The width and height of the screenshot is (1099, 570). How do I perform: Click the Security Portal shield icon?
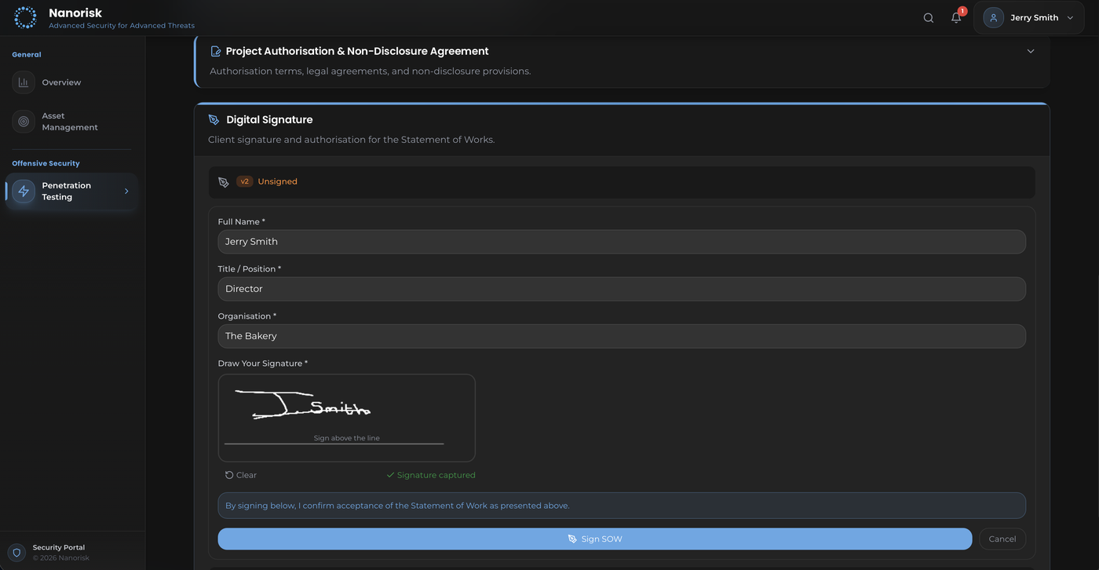[x=16, y=552]
